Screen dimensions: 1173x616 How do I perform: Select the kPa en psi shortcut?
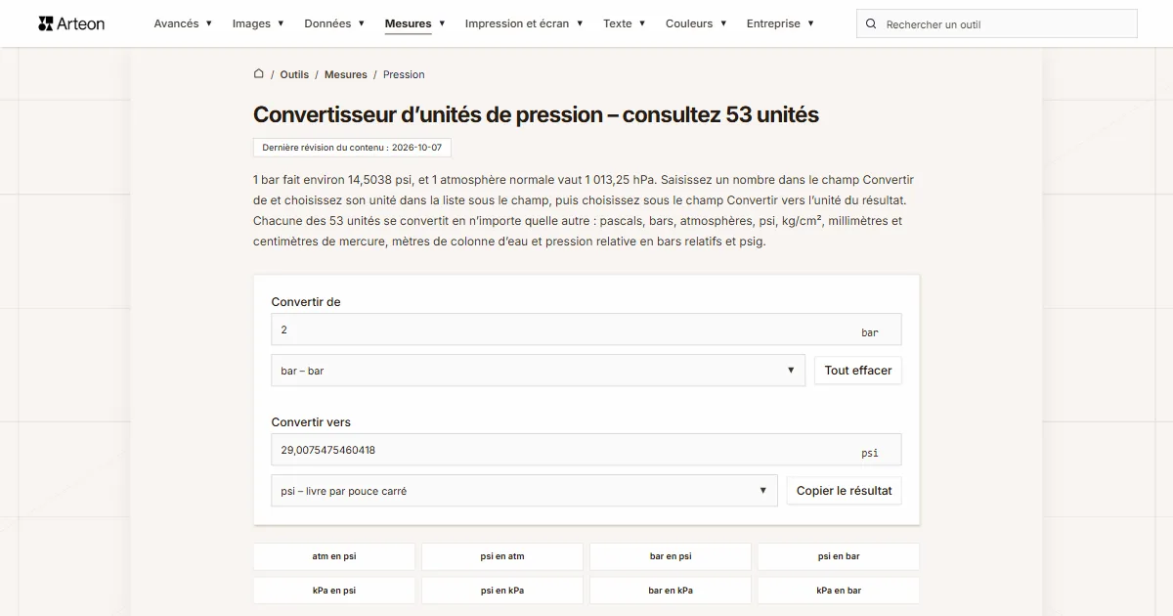(334, 591)
